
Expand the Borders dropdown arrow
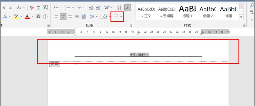pyautogui.click(x=121, y=17)
